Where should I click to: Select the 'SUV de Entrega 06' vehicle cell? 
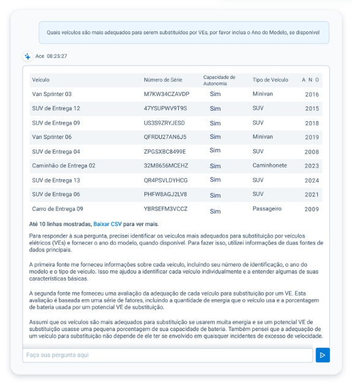56,195
